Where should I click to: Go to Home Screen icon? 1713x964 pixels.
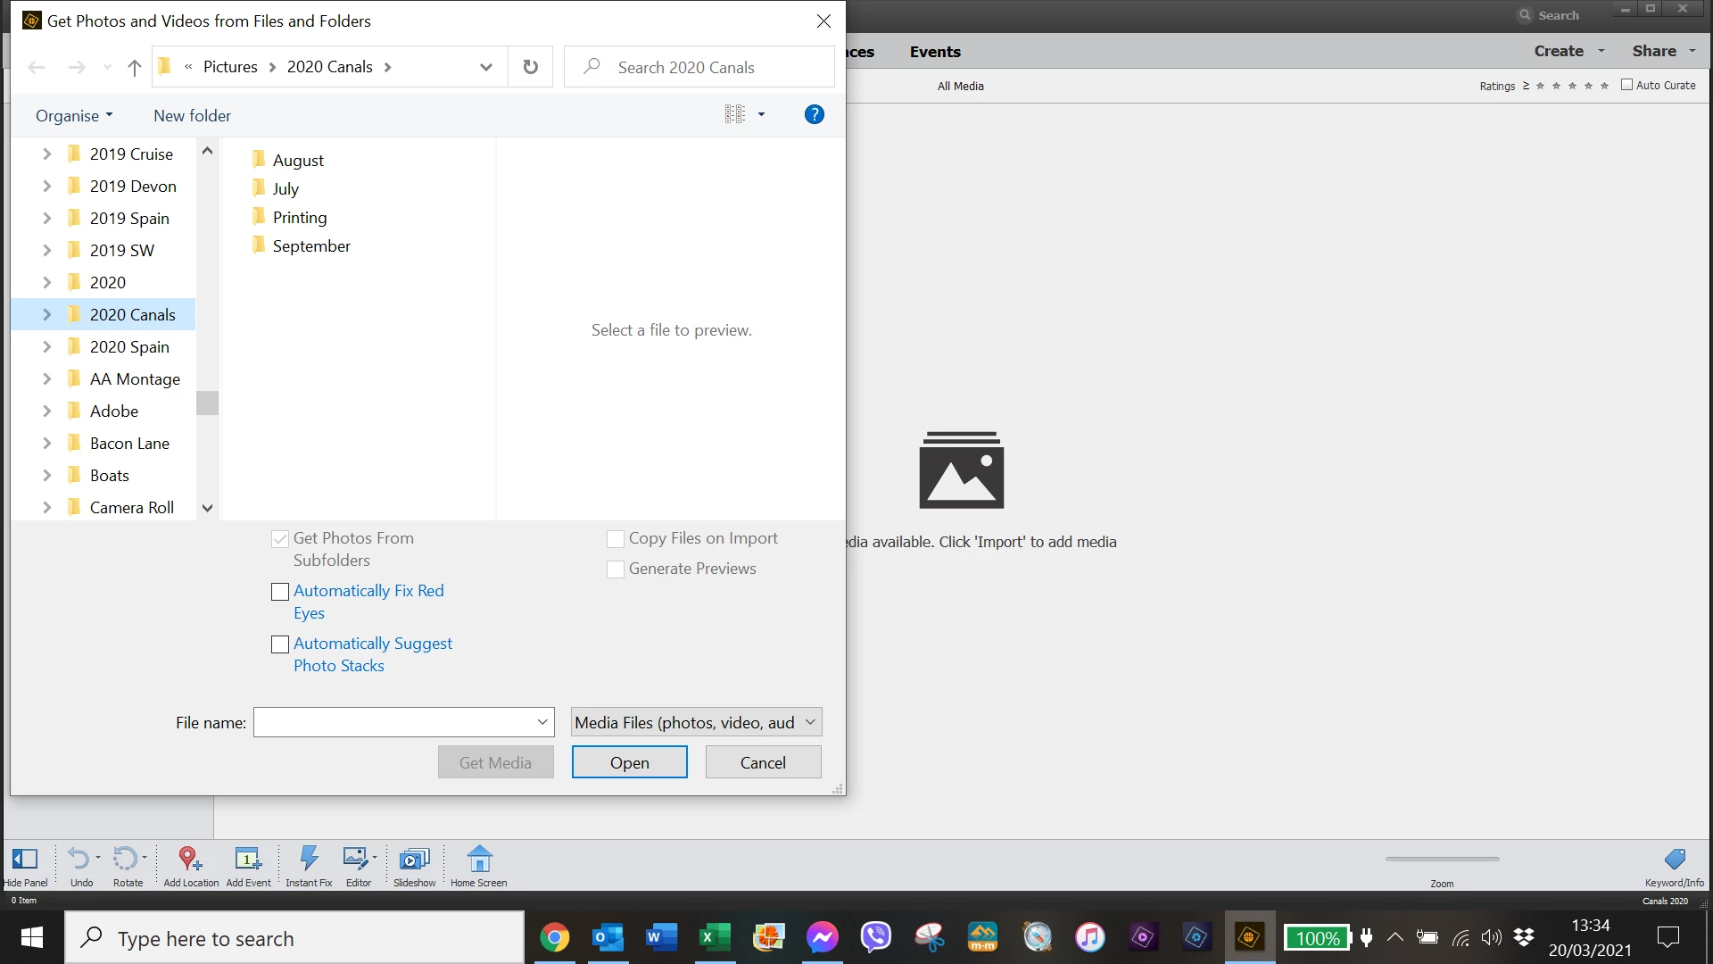[x=479, y=859]
